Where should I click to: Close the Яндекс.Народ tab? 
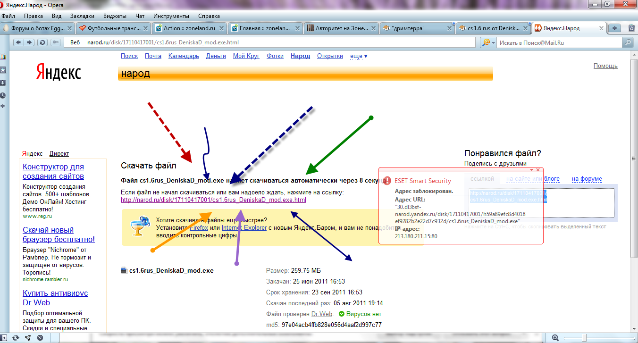point(601,28)
